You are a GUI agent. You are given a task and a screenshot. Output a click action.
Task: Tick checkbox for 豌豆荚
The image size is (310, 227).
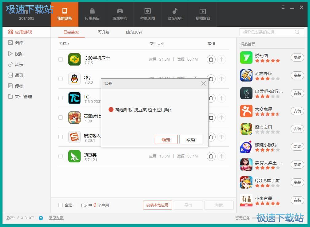(61, 156)
